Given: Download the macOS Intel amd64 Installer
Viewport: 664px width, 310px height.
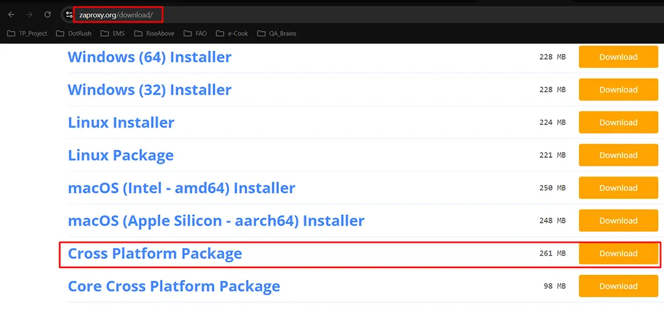Looking at the screenshot, I should coord(618,188).
